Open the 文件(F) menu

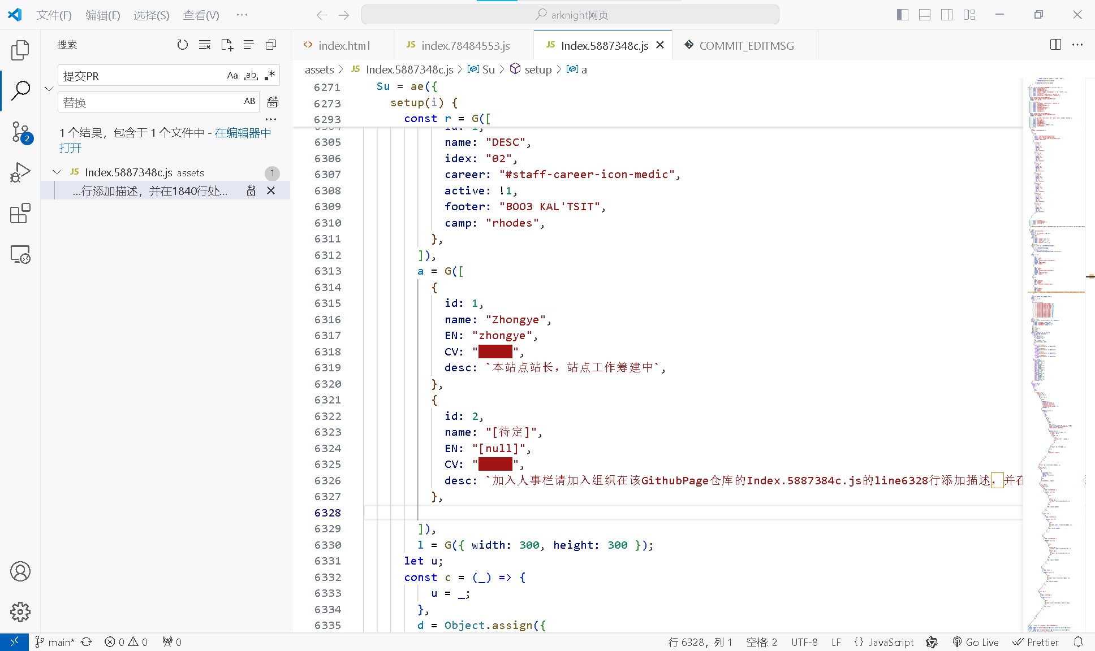[x=54, y=15]
